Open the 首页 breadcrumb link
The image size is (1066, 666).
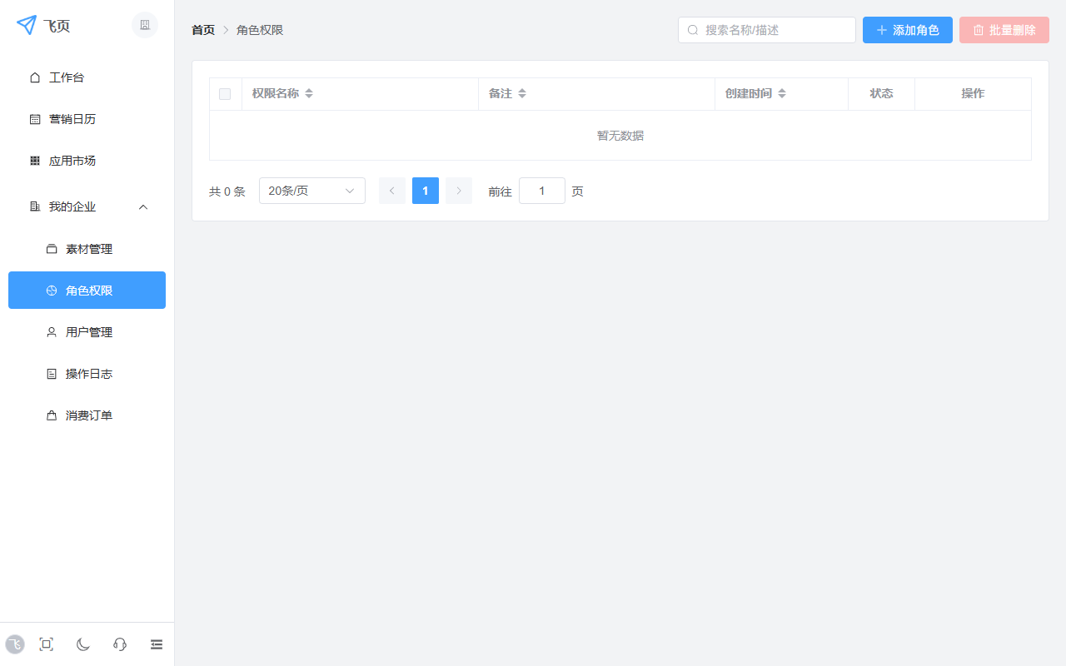tap(202, 29)
